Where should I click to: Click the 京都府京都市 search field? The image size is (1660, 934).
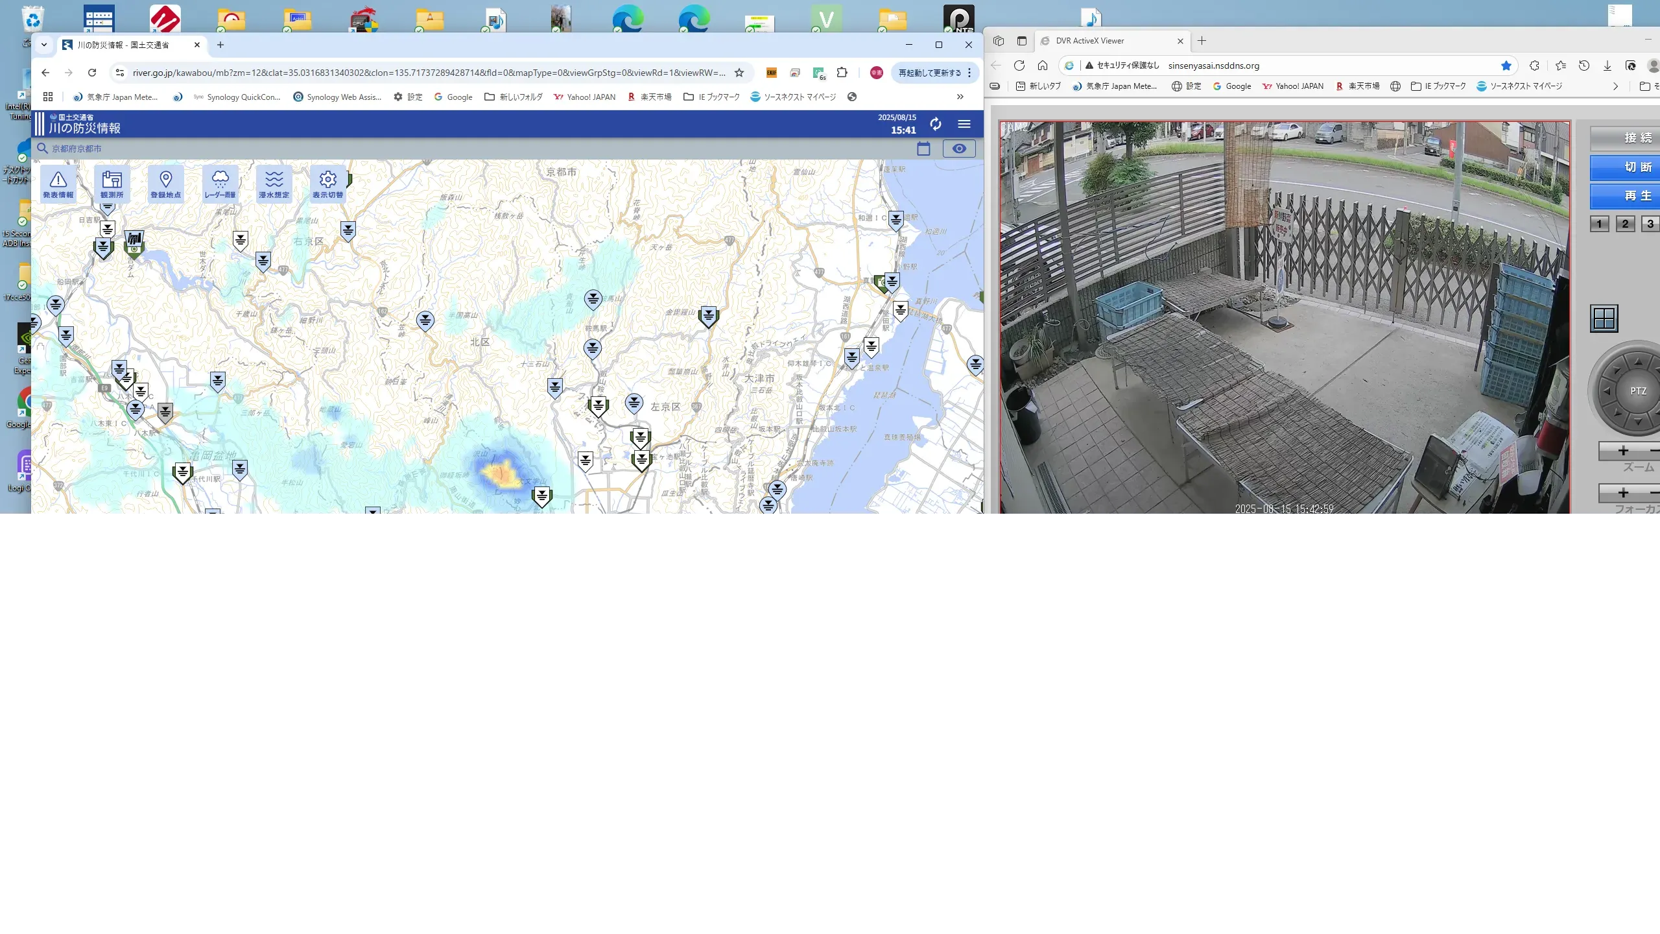pyautogui.click(x=77, y=149)
